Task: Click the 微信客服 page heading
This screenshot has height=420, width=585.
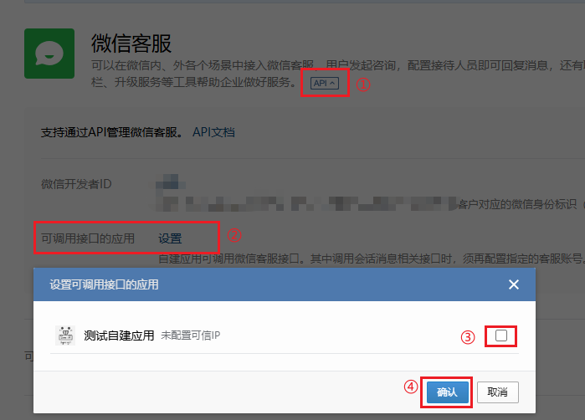Action: (131, 44)
